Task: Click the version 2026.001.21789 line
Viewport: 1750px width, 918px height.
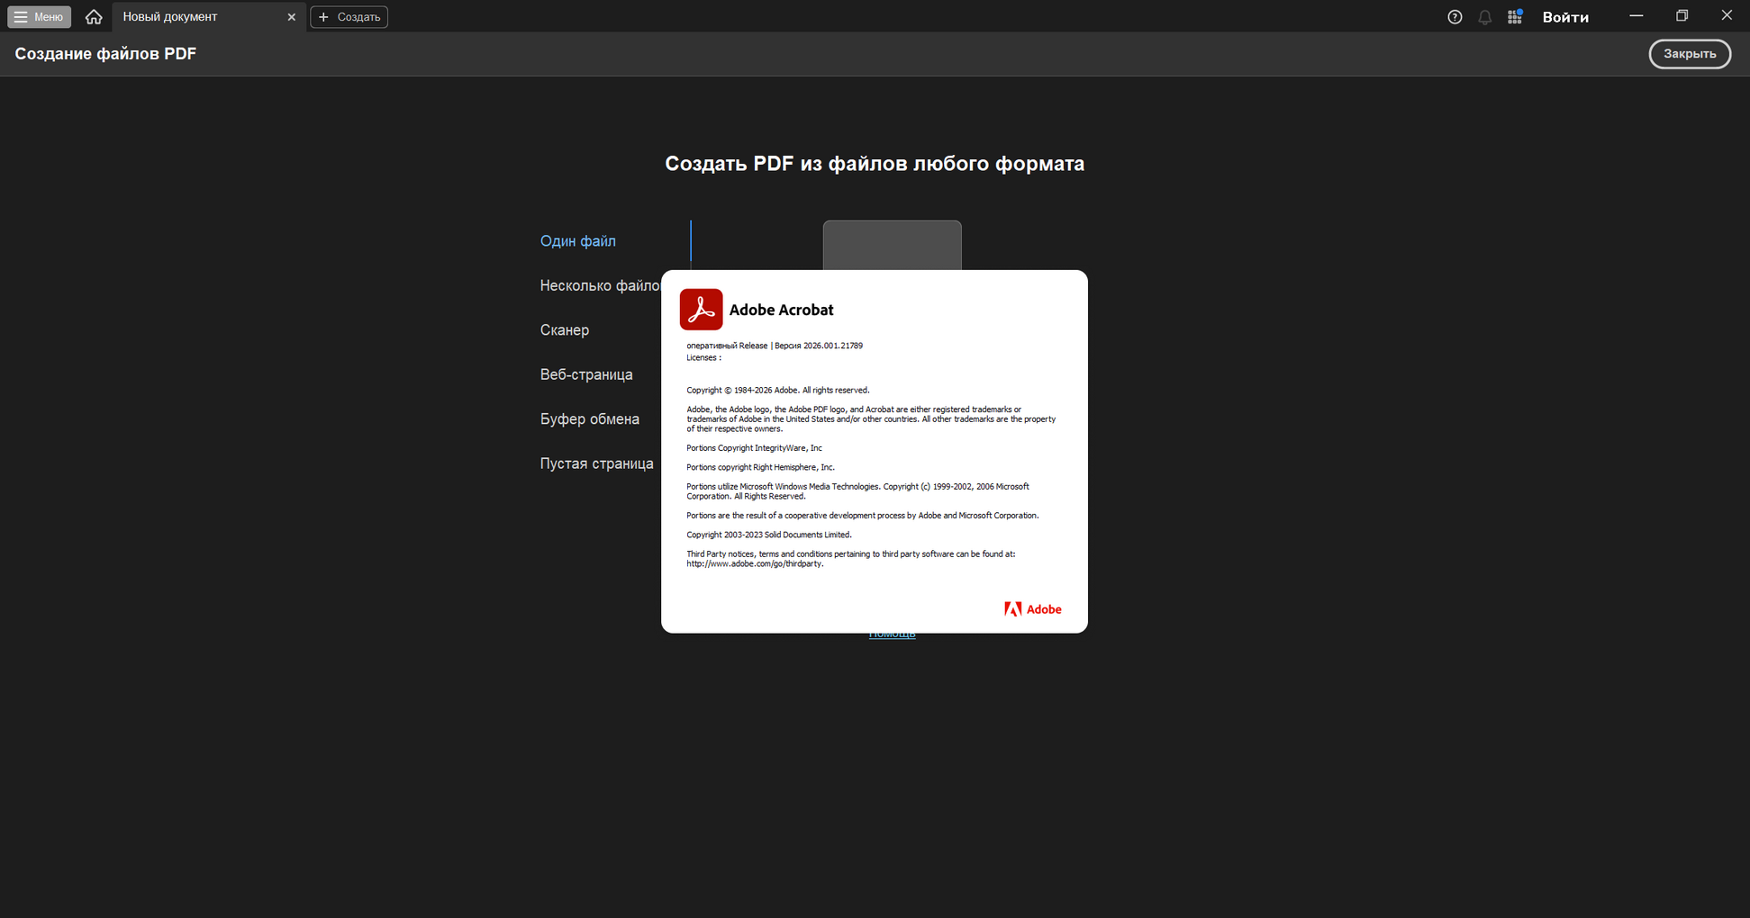Action: coord(775,346)
